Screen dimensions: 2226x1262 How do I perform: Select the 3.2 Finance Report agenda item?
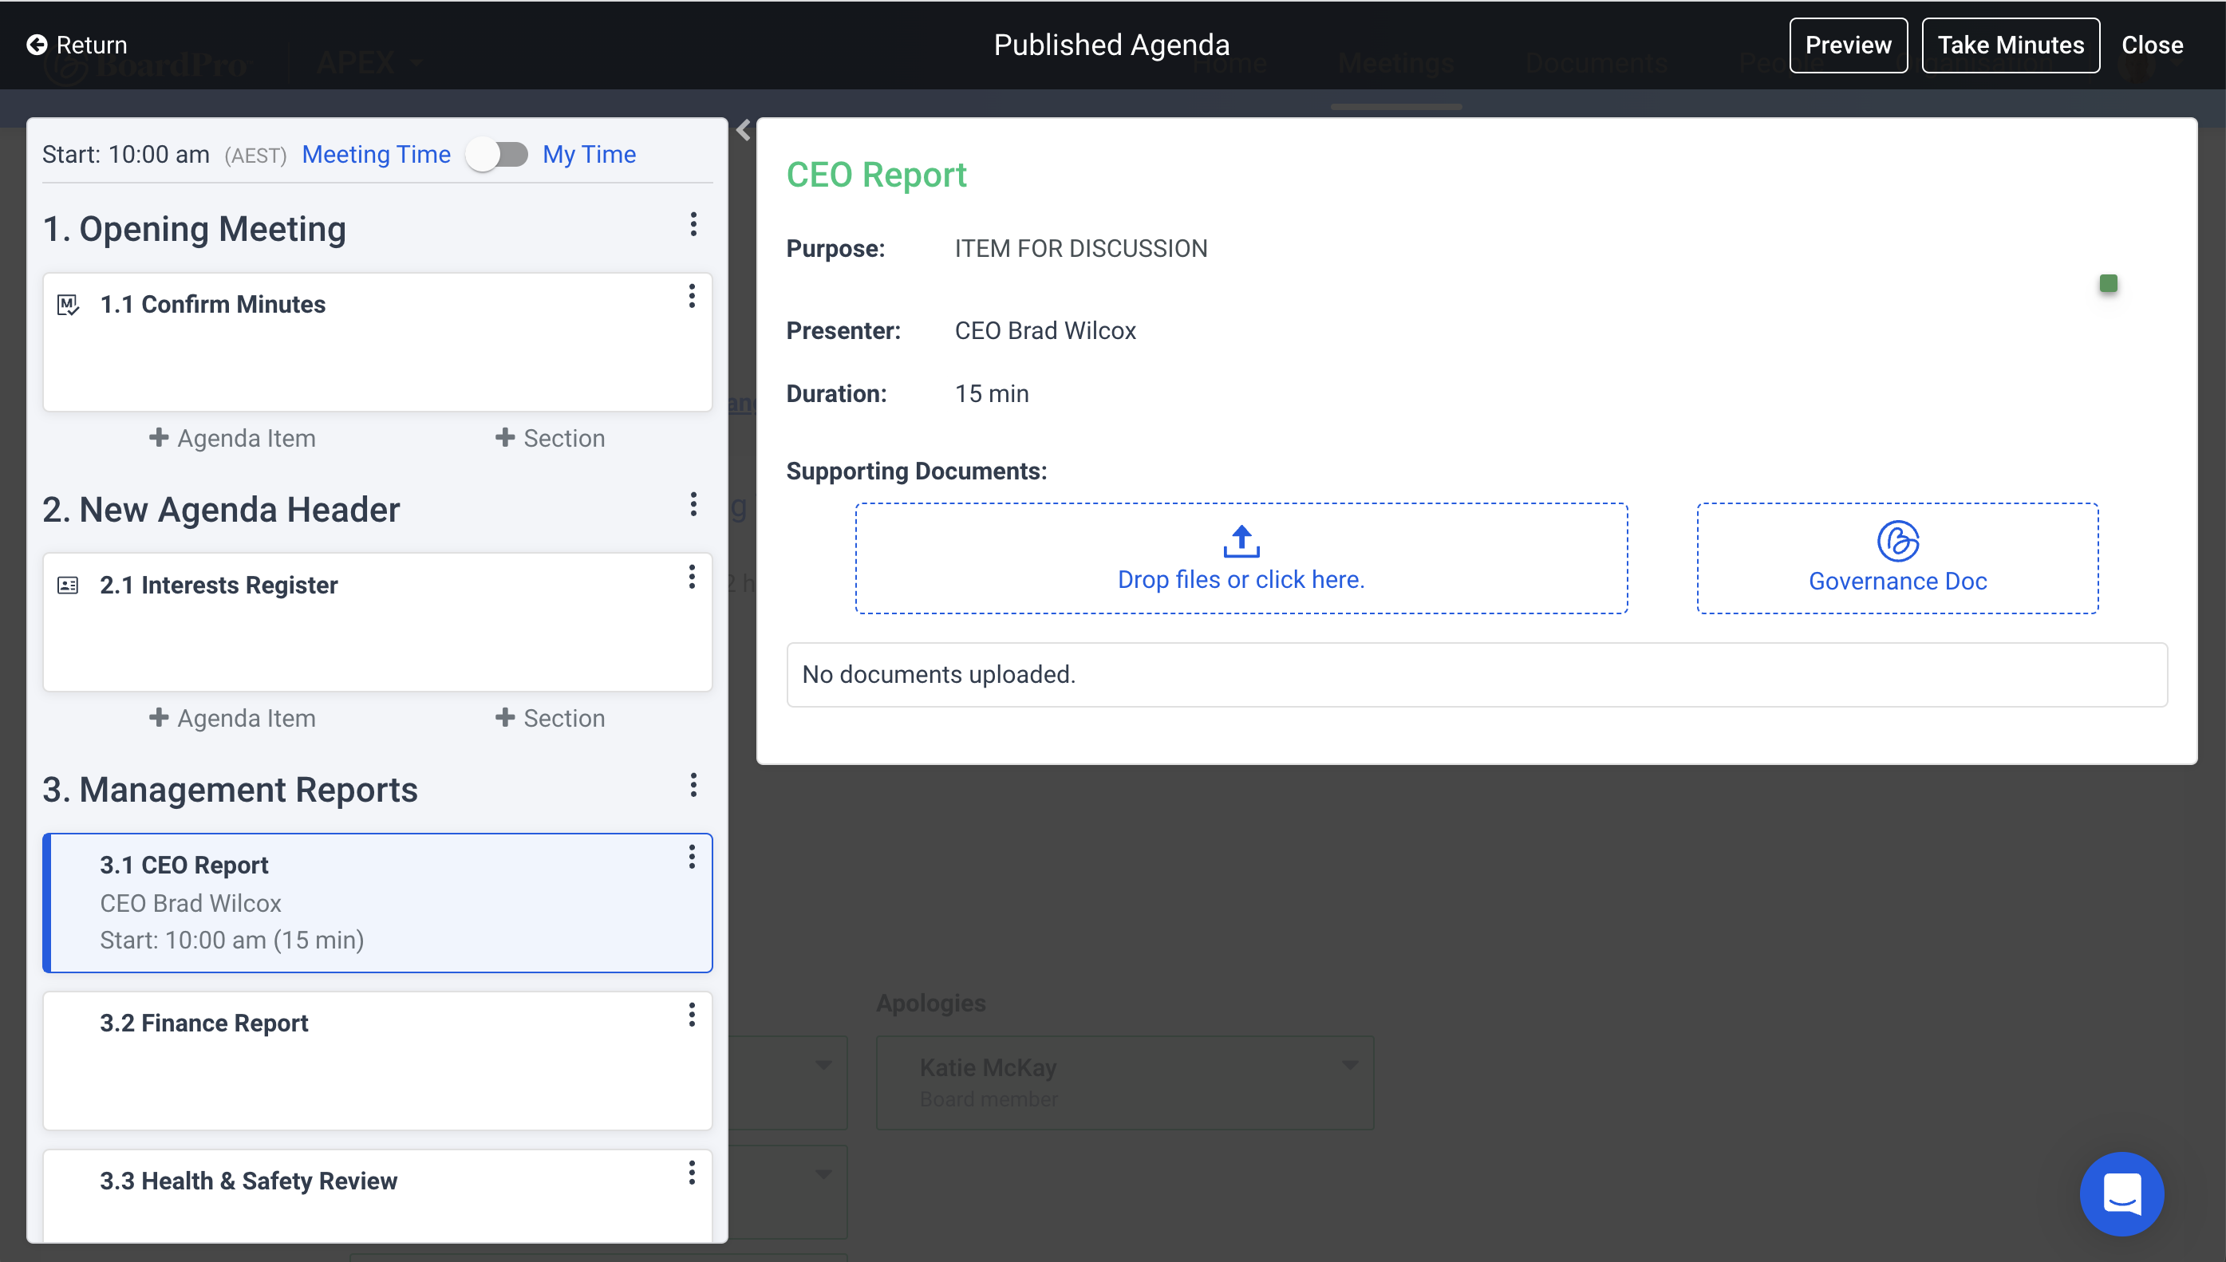coord(203,1023)
